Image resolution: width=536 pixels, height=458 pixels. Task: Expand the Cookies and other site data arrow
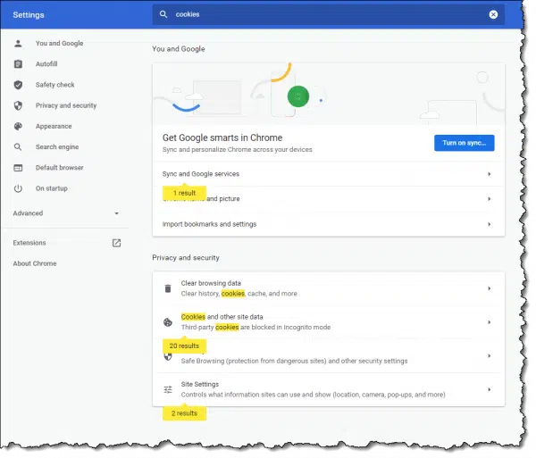click(490, 322)
